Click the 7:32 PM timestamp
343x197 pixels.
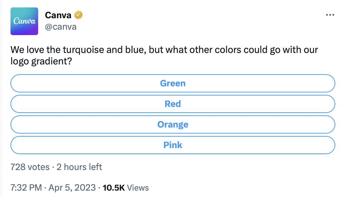pos(26,188)
